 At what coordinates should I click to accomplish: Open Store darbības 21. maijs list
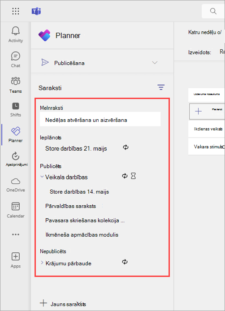point(76,149)
